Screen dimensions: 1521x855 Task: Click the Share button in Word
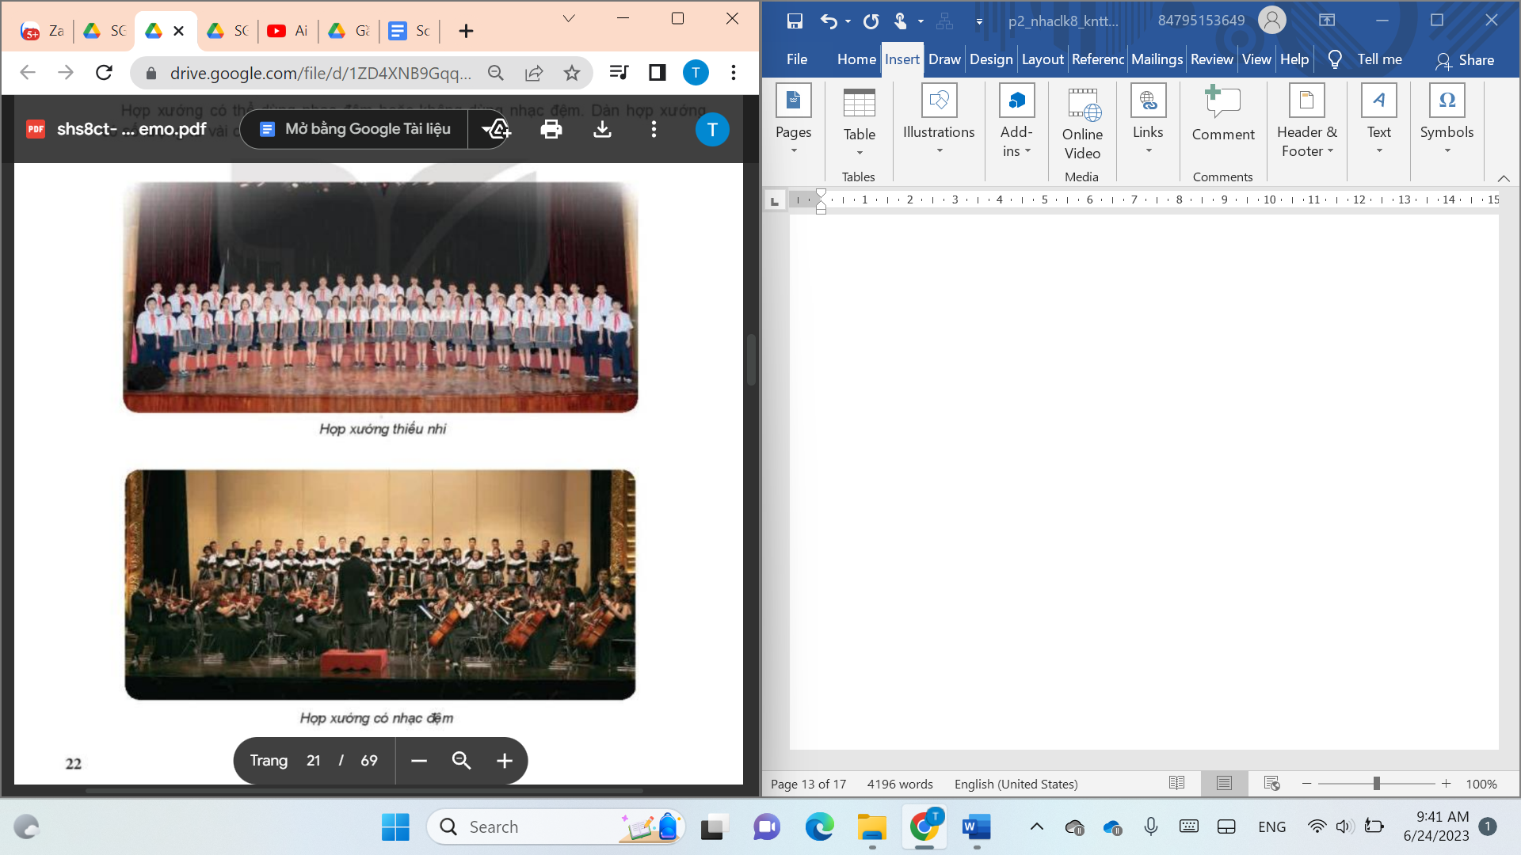coord(1466,60)
